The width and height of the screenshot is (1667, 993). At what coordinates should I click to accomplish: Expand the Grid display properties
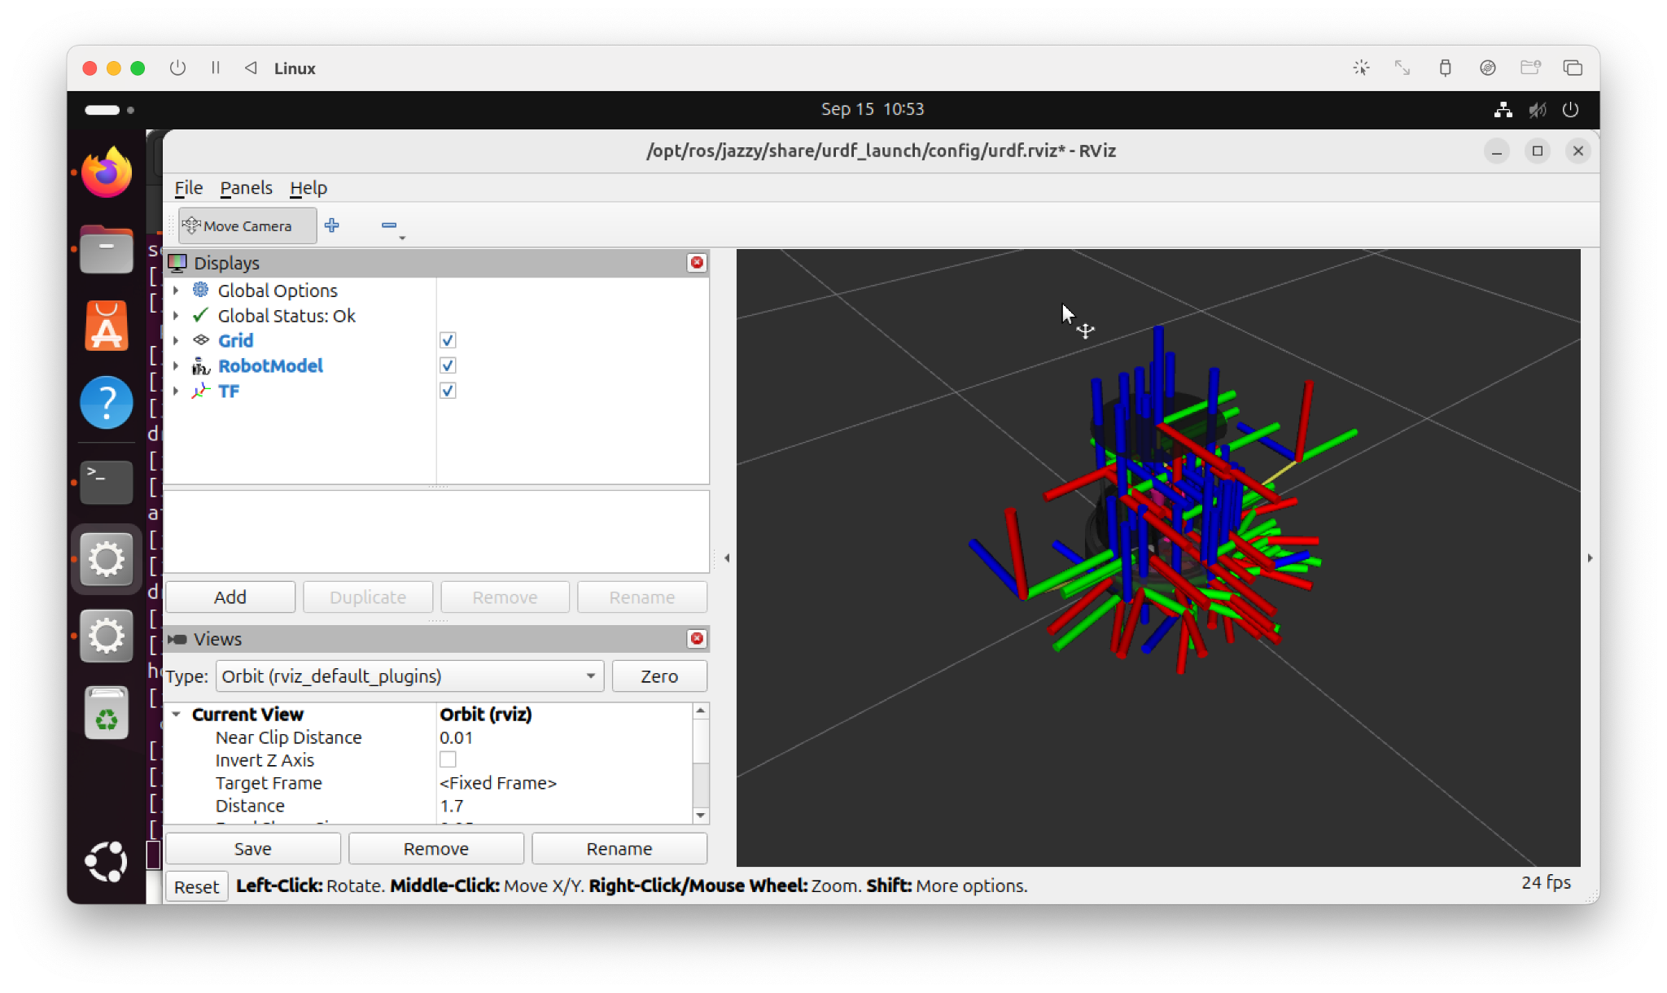coord(176,340)
